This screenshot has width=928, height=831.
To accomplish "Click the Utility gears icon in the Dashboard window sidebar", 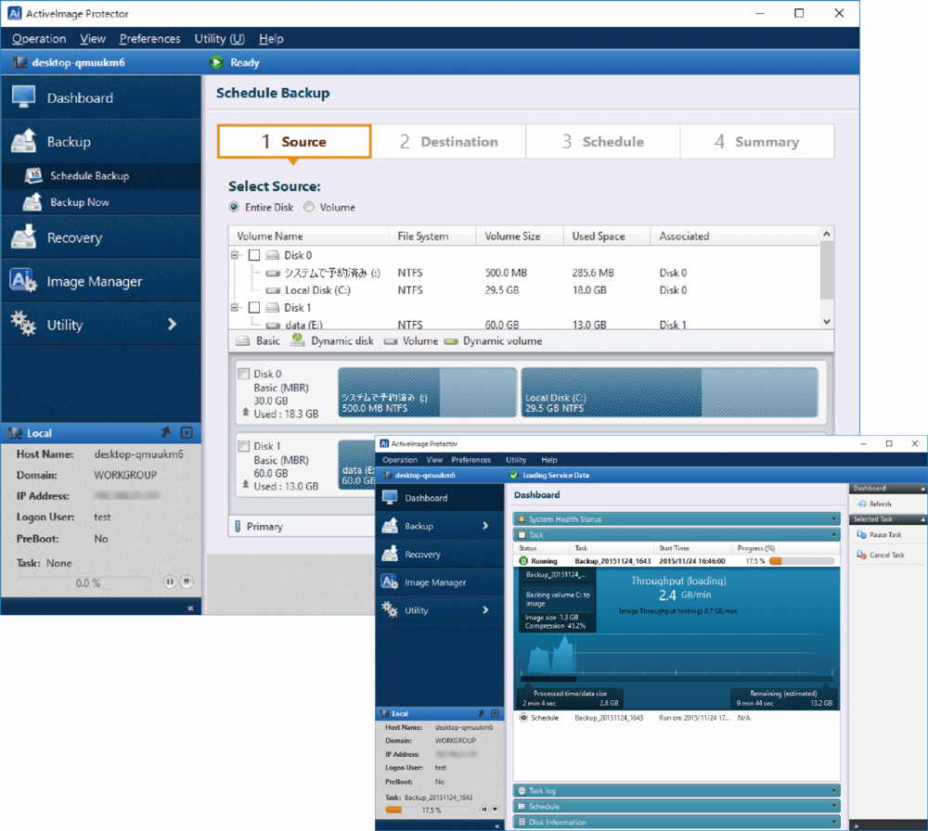I will 390,609.
